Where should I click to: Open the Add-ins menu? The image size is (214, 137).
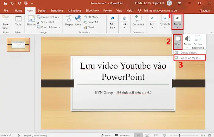click(112, 22)
